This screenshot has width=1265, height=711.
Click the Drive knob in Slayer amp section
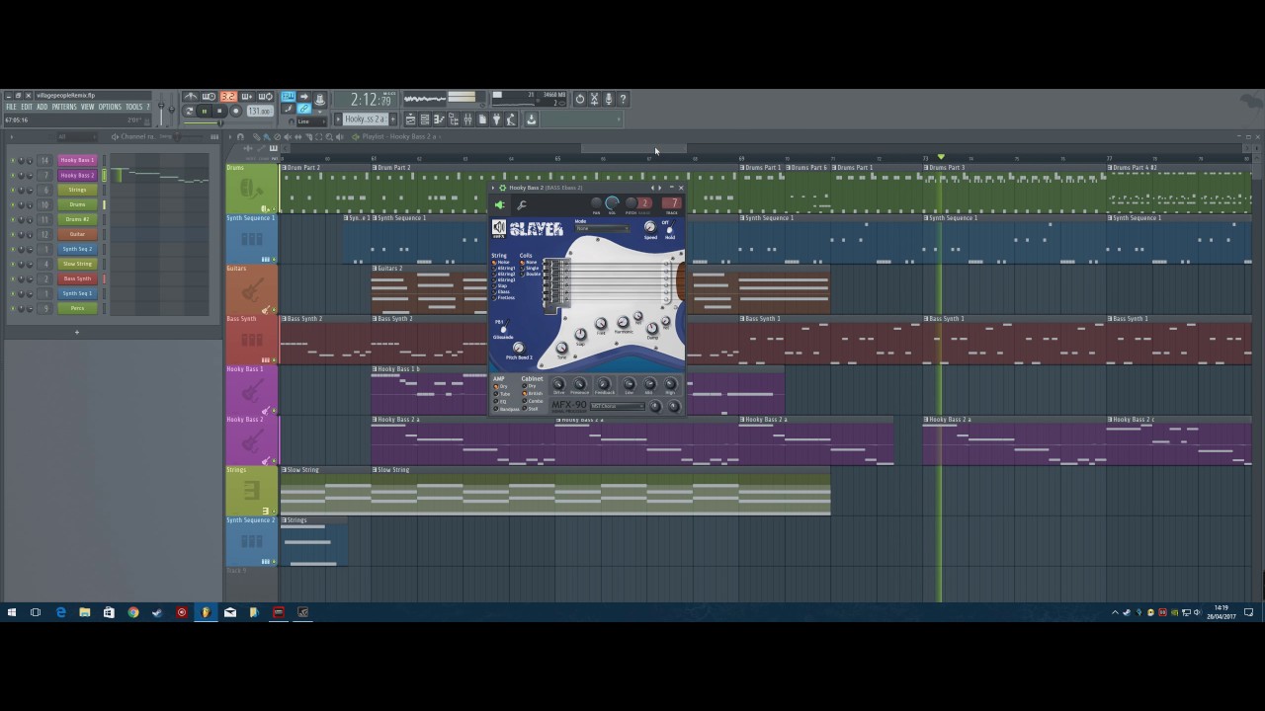(558, 383)
